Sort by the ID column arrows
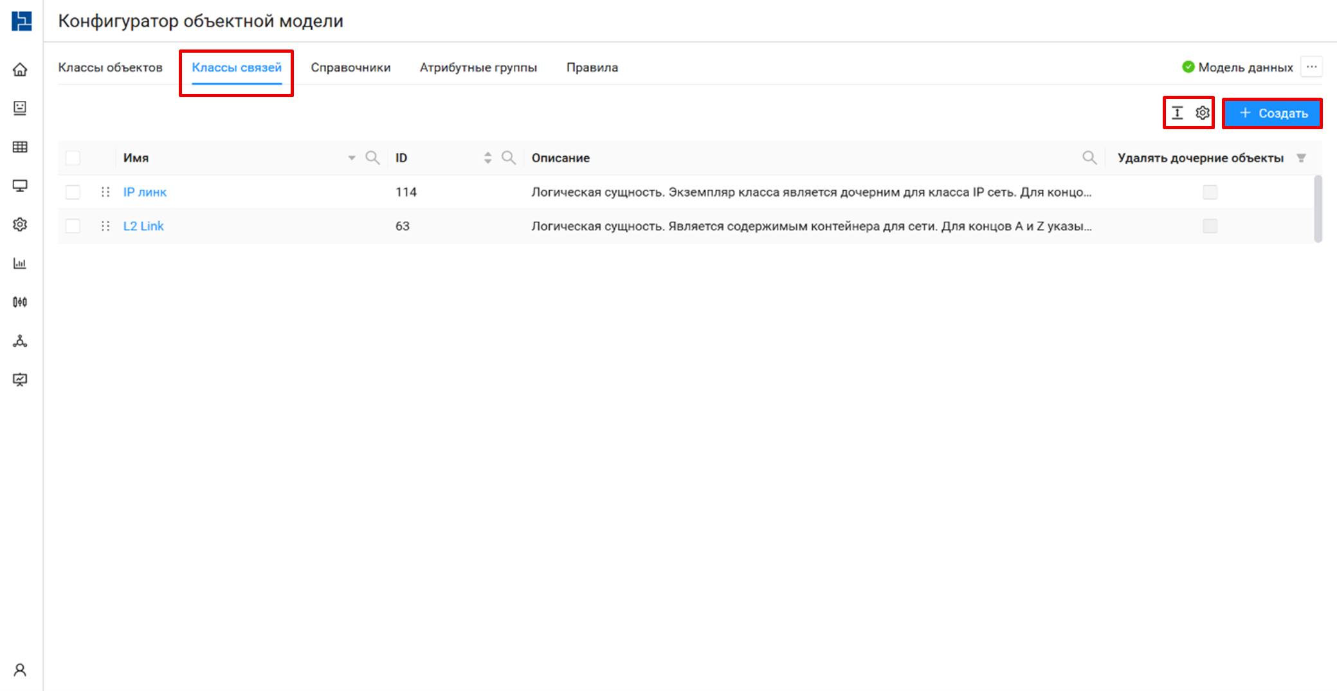 487,158
